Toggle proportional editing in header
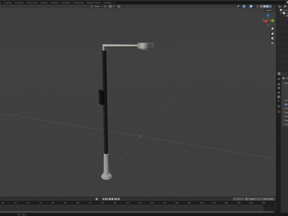Viewport: 288px width, 216px height. (x=119, y=7)
